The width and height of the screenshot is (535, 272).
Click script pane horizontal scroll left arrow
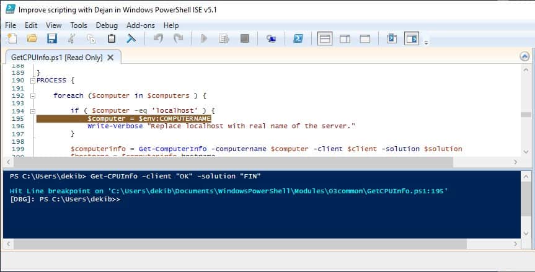(x=8, y=162)
